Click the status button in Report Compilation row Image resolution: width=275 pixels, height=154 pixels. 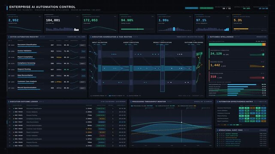[82, 57]
